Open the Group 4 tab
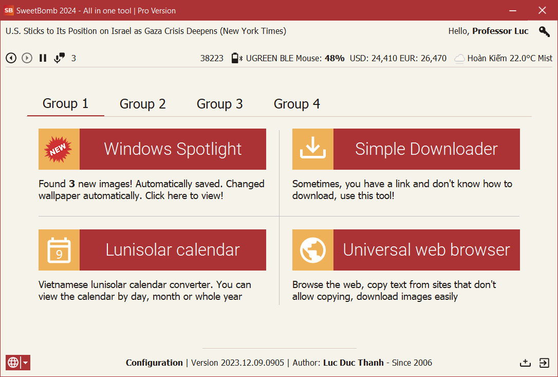Image resolution: width=558 pixels, height=377 pixels. tap(296, 104)
